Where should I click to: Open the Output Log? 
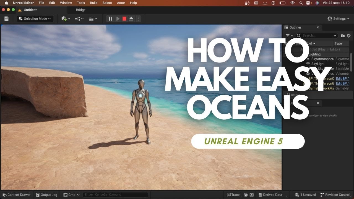coord(46,195)
